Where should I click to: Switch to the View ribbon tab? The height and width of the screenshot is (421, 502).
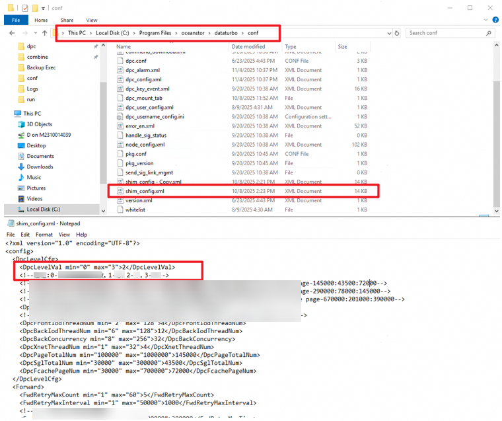92,20
